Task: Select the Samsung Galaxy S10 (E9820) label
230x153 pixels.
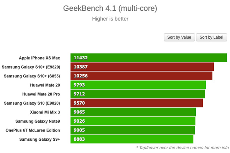Action: 32,103
